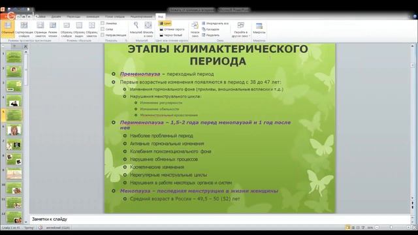Click zoom in plus button
The width and height of the screenshot is (418, 235).
point(408,228)
